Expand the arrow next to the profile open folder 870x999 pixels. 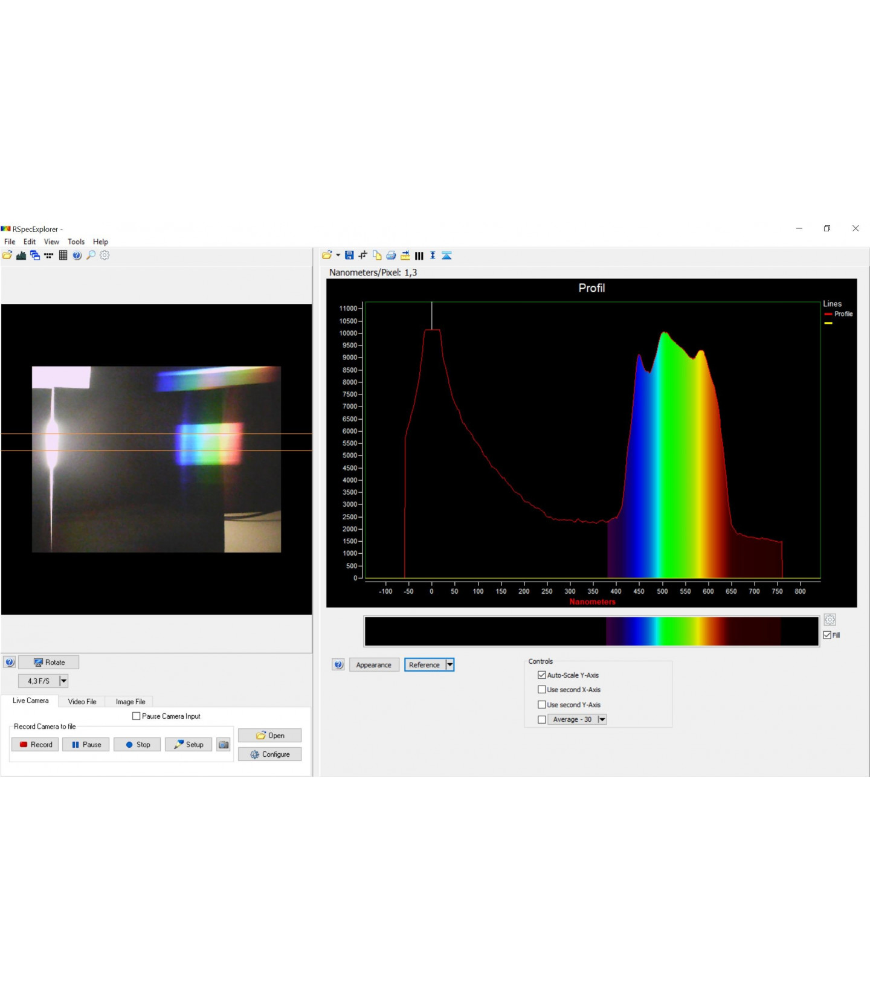click(338, 255)
